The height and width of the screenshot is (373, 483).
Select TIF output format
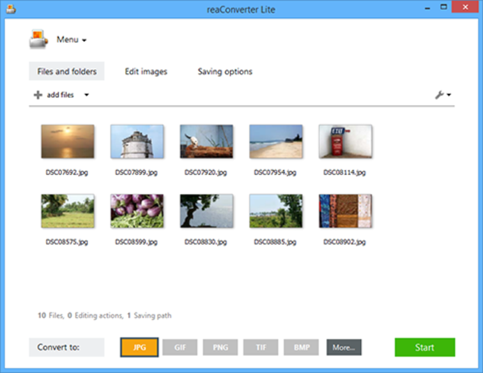pos(261,347)
